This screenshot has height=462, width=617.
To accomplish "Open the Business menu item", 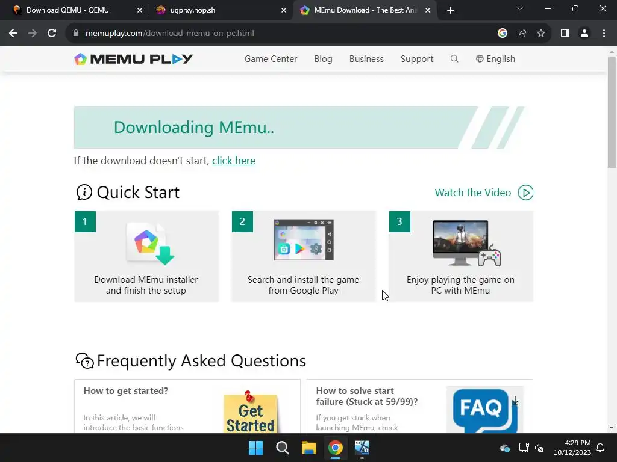I will point(366,59).
